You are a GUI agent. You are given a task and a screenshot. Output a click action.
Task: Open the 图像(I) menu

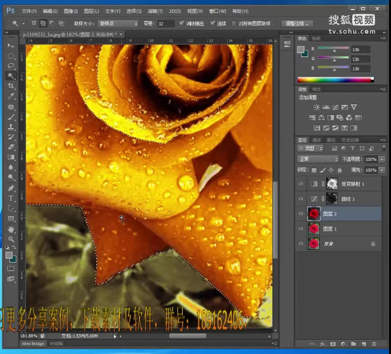tap(71, 11)
